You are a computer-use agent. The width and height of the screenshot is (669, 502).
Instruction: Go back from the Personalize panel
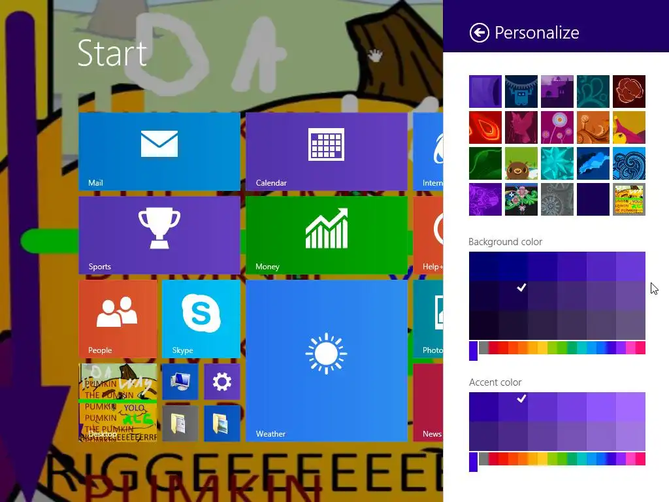tap(479, 33)
